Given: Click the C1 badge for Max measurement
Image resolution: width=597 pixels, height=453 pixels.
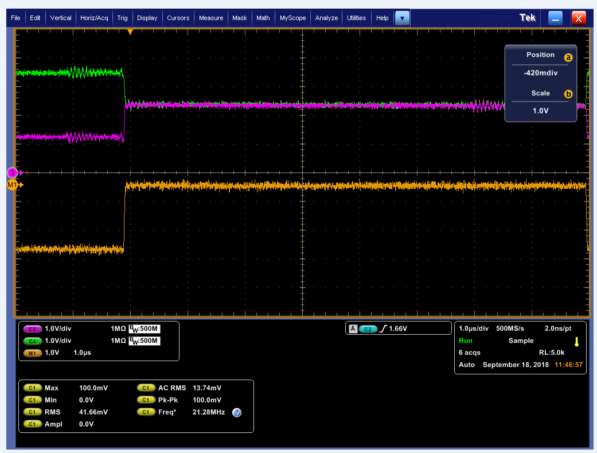Looking at the screenshot, I should [32, 388].
